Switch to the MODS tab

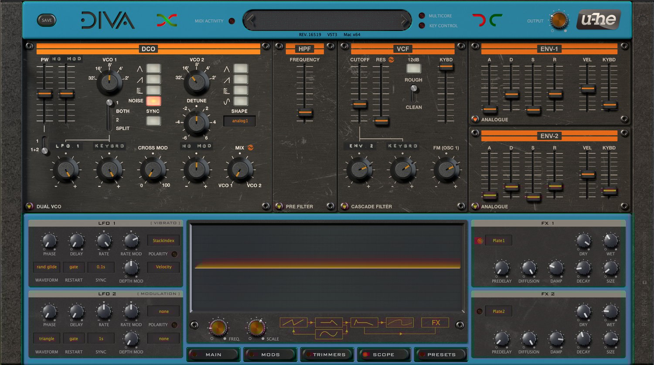click(x=270, y=355)
